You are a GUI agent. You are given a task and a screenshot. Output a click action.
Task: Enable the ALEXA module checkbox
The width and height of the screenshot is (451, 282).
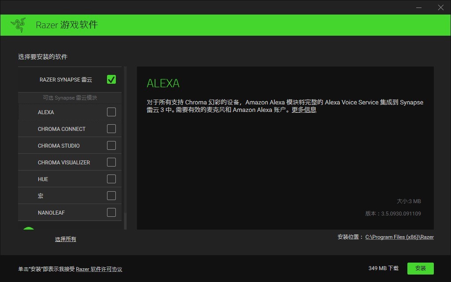(x=111, y=112)
